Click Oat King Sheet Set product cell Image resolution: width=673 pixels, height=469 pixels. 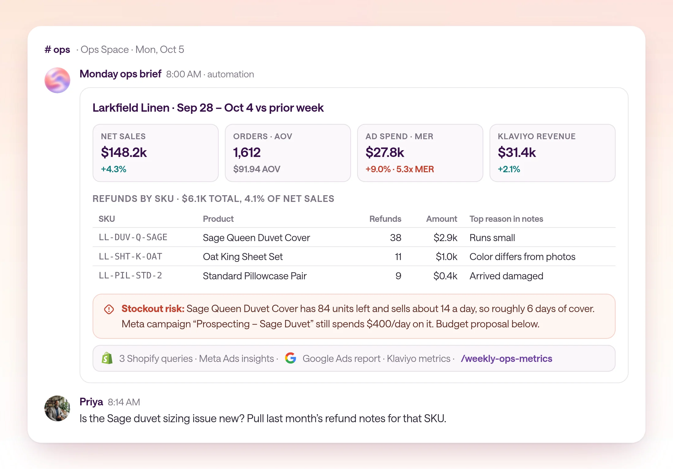243,257
